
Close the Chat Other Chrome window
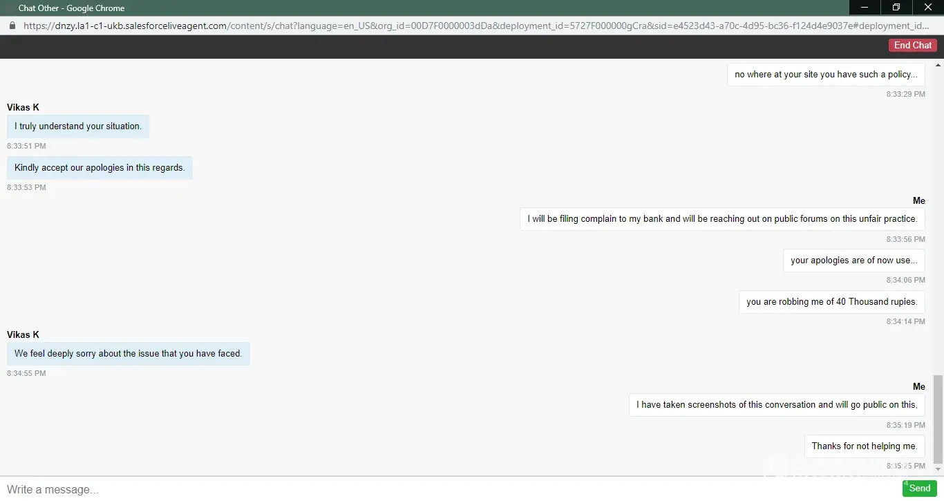[x=928, y=8]
